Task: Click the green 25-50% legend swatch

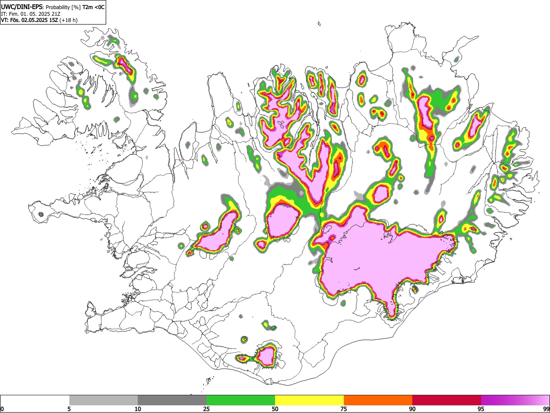Action: point(241,401)
